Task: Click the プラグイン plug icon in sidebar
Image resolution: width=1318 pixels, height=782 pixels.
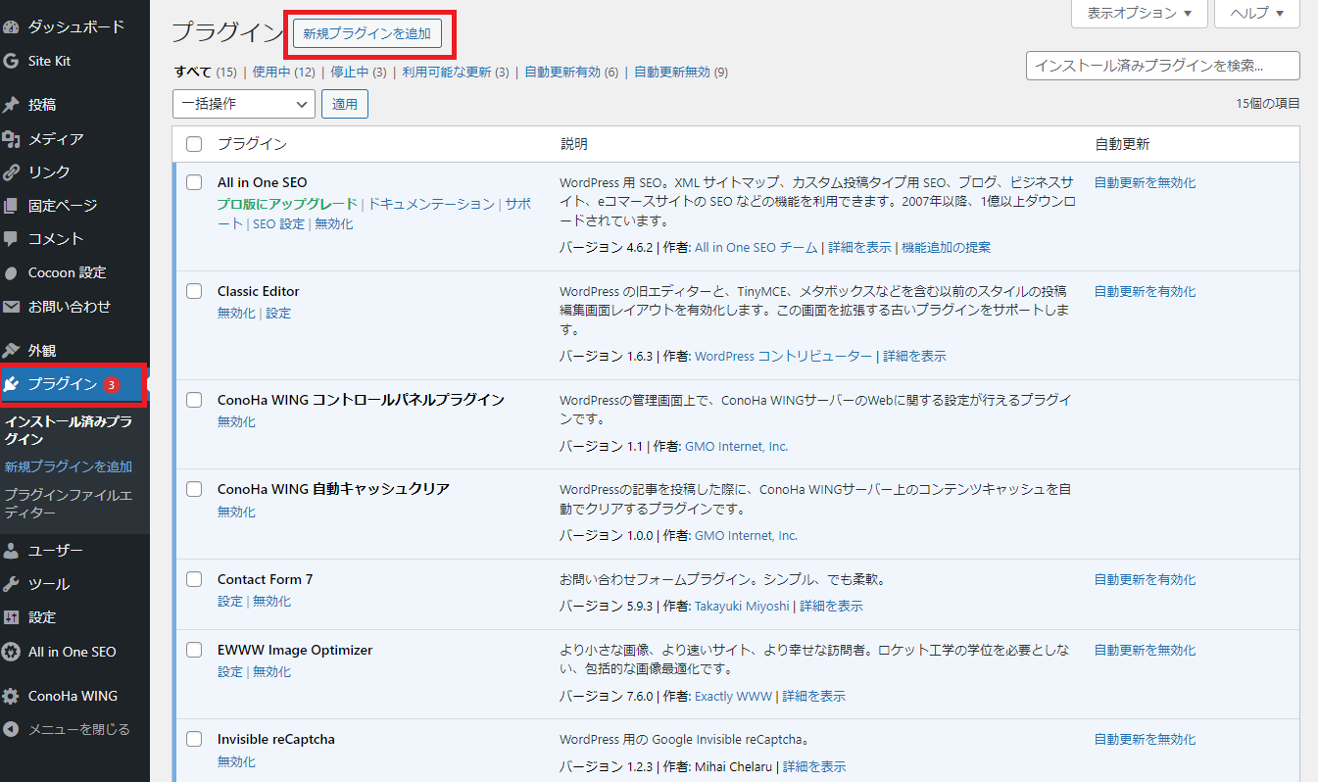Action: click(12, 384)
